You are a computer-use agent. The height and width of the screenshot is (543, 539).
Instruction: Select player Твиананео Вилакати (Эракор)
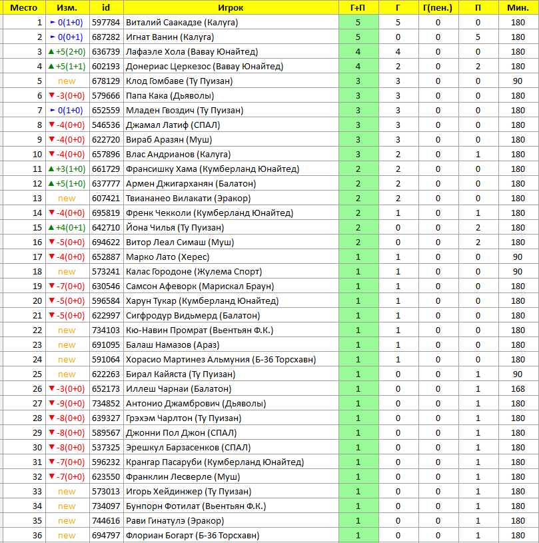[x=188, y=199]
